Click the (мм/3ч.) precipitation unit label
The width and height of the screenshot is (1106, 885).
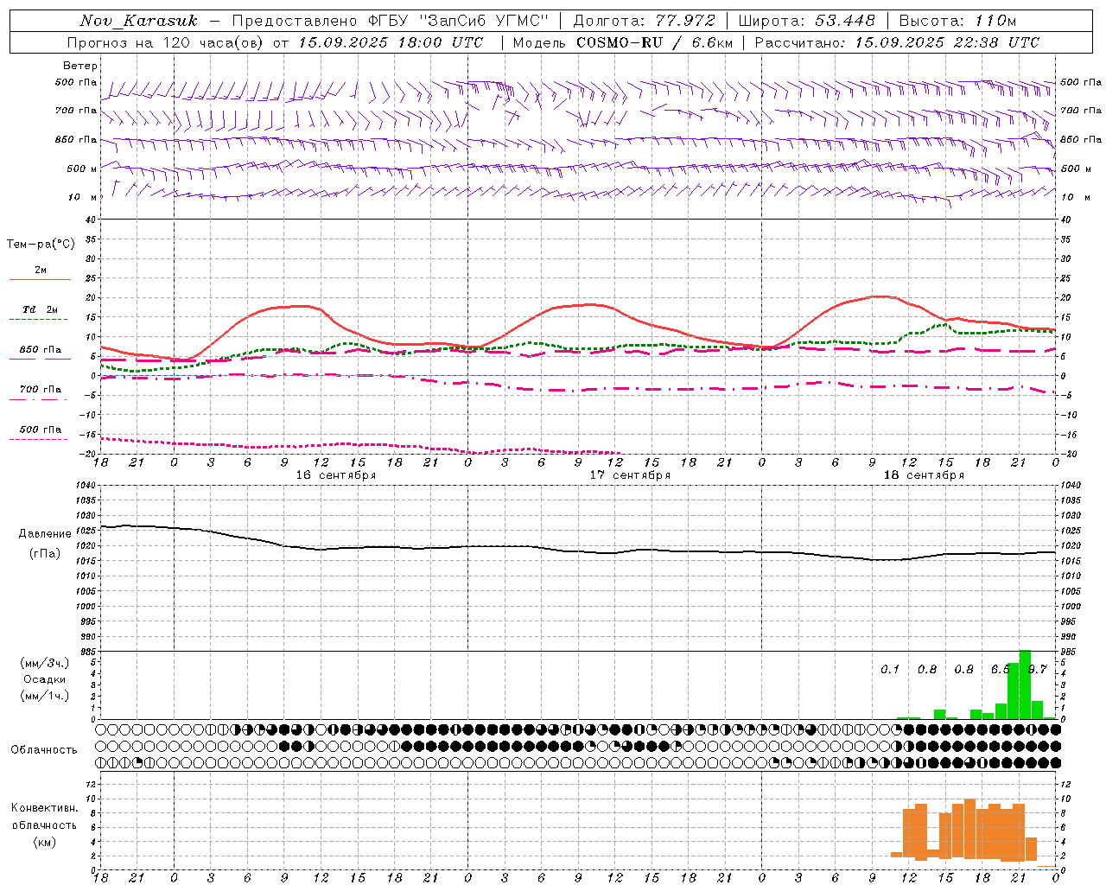click(x=45, y=663)
